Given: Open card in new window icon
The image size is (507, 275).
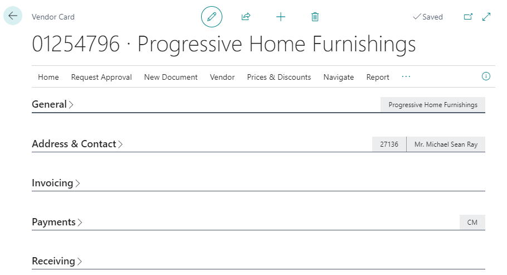Looking at the screenshot, I should tap(468, 17).
